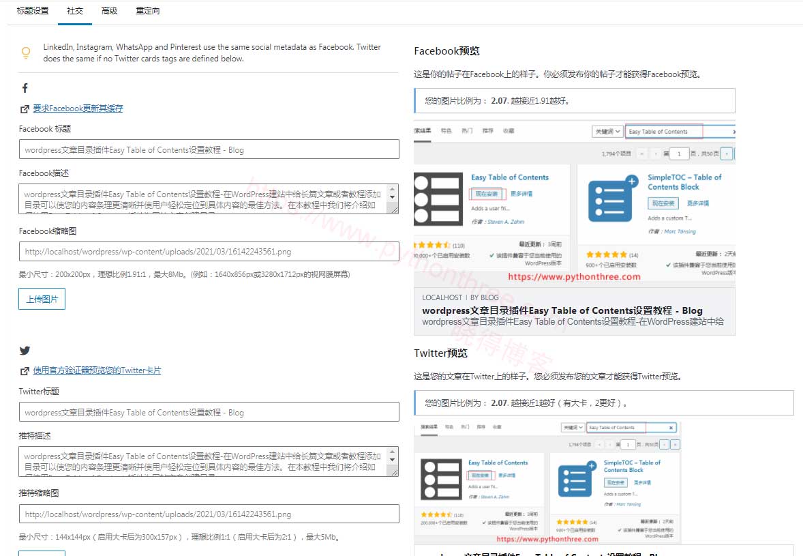Click the 上传图片 button under Facebook缩略图
This screenshot has width=803, height=556.
click(42, 299)
